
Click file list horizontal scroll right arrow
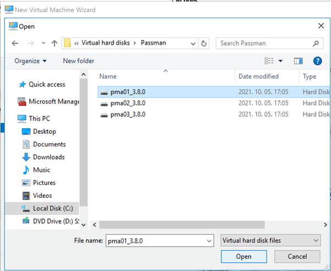pyautogui.click(x=325, y=225)
